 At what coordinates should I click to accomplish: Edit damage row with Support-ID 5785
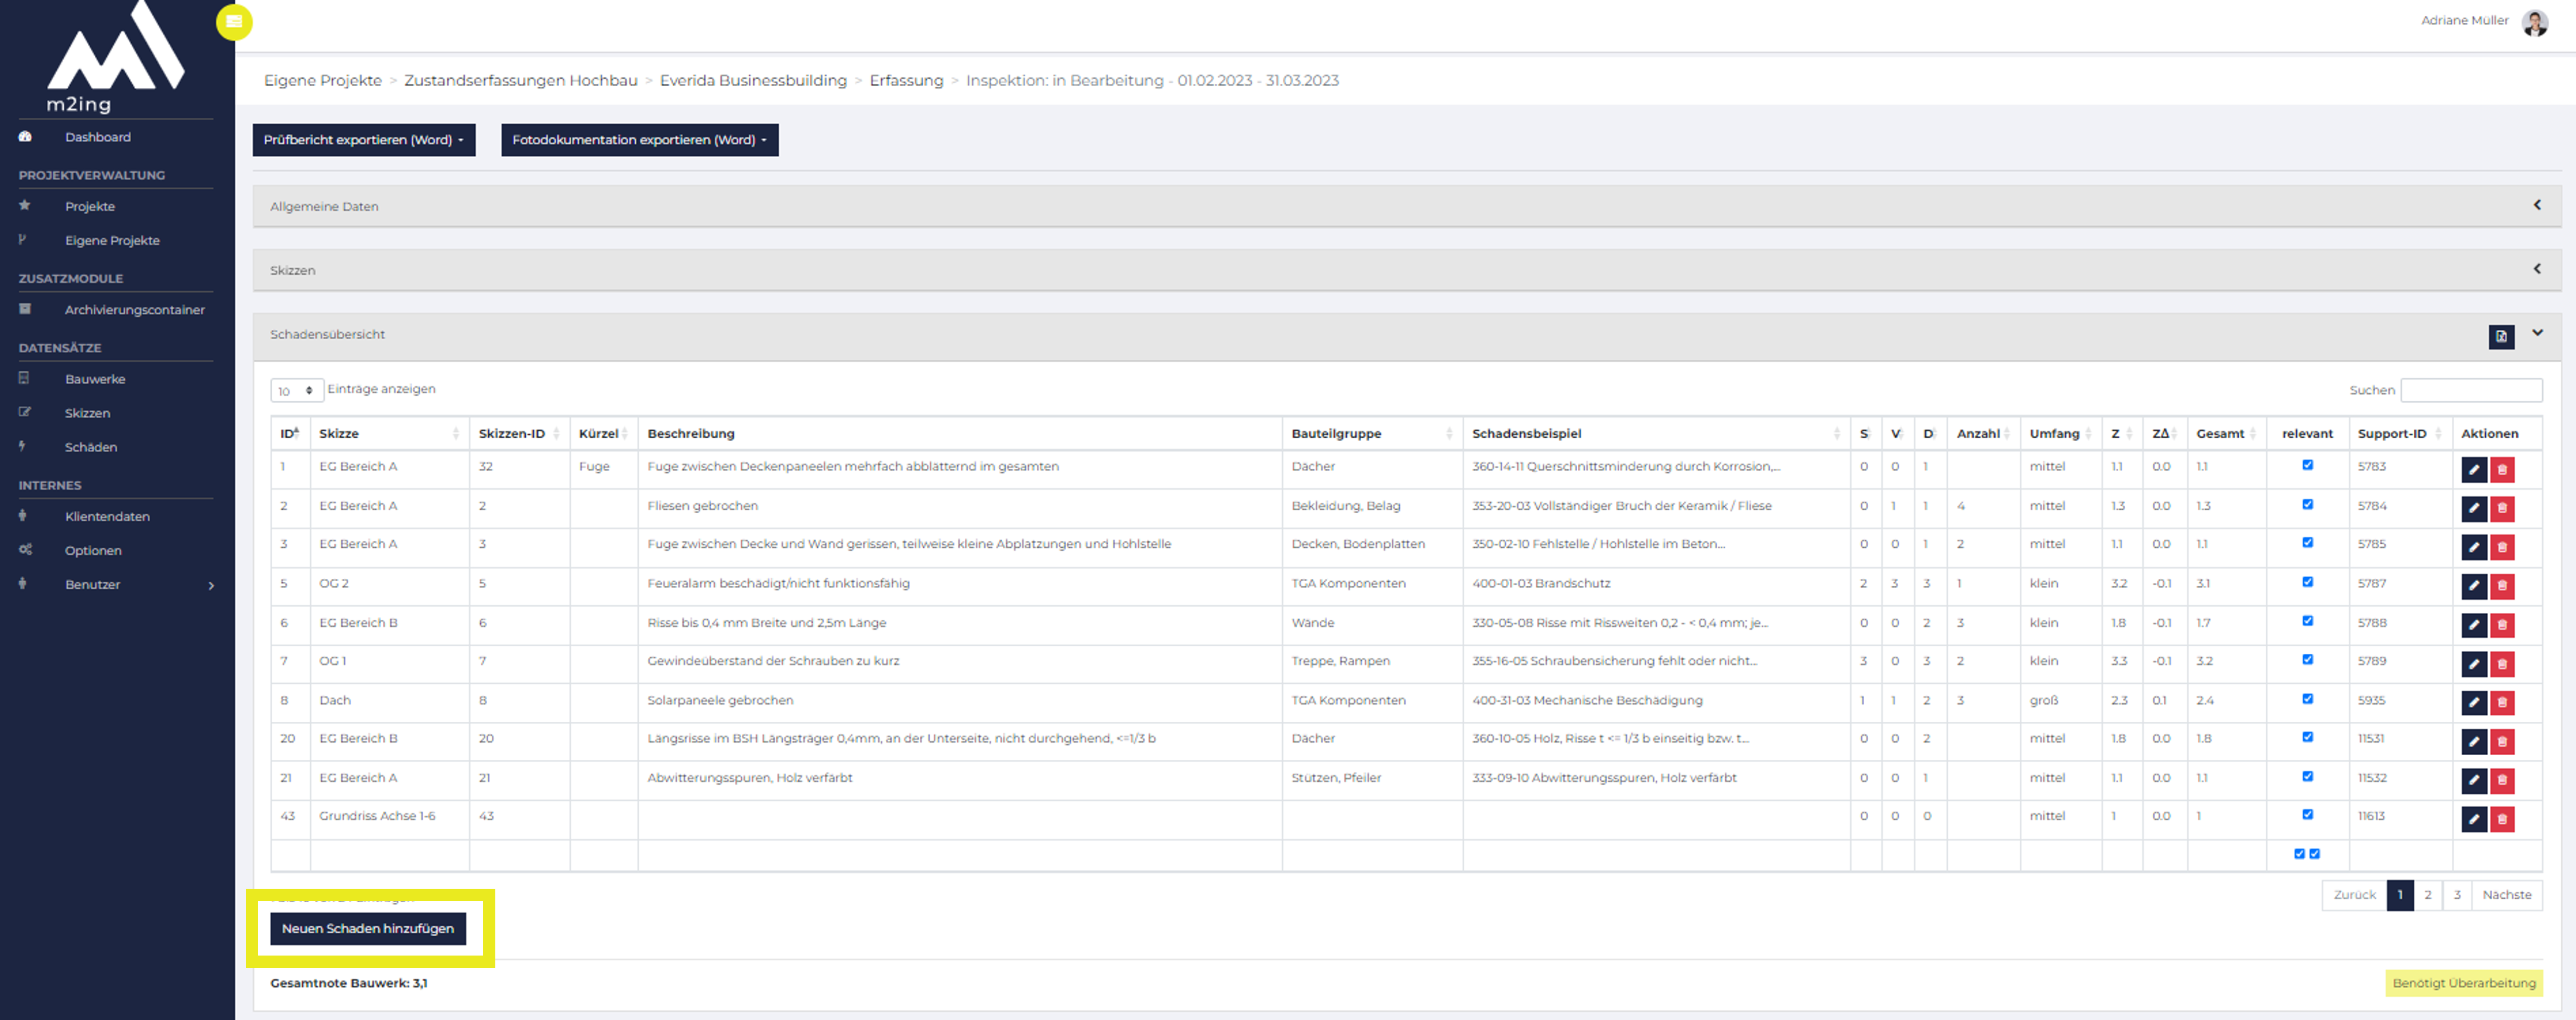coord(2474,548)
